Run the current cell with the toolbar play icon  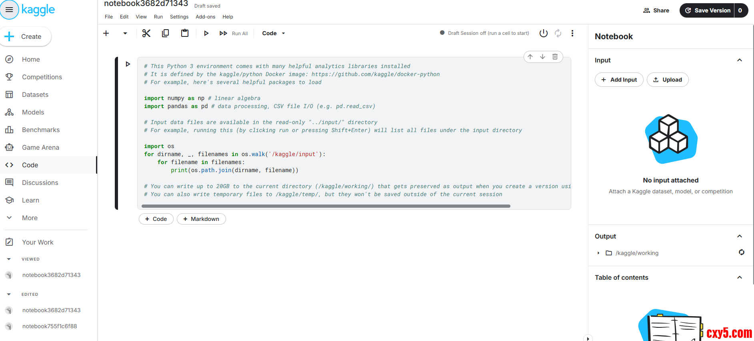[206, 33]
